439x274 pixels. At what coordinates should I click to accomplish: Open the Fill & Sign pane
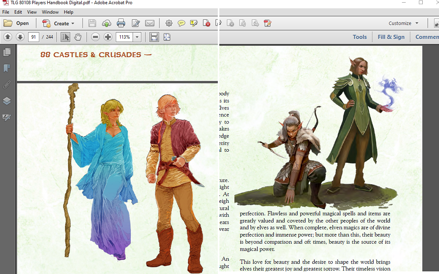pyautogui.click(x=391, y=37)
